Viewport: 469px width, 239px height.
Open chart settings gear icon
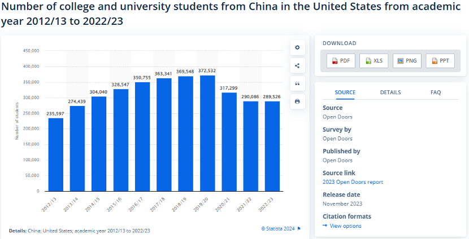[297, 48]
